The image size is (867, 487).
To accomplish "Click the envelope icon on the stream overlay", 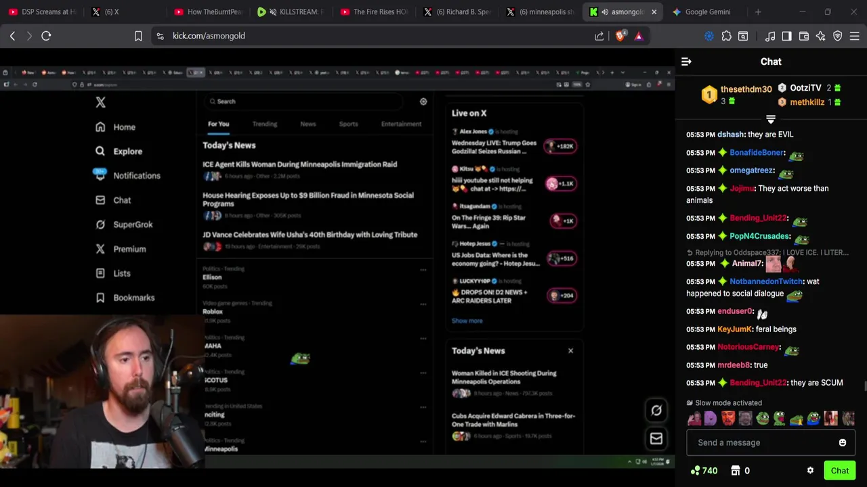I will coord(656,439).
